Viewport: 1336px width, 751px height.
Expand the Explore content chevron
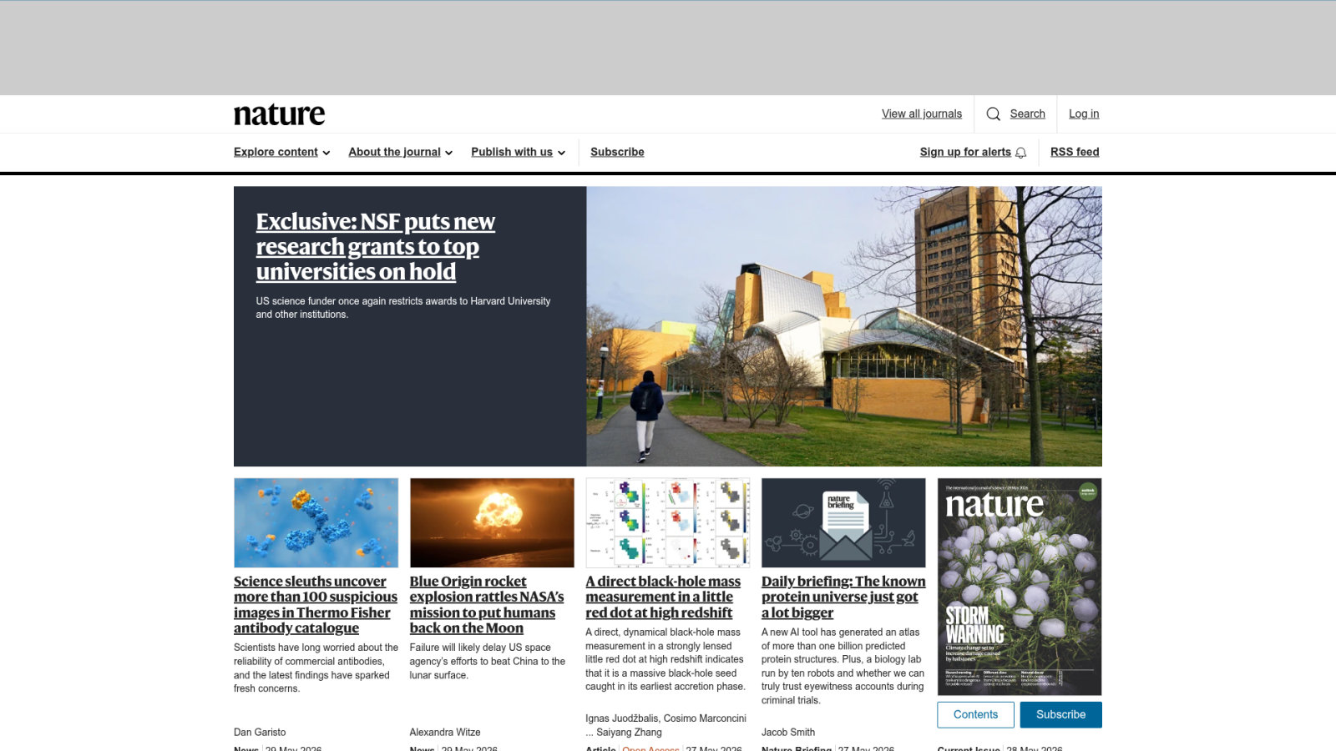click(326, 153)
